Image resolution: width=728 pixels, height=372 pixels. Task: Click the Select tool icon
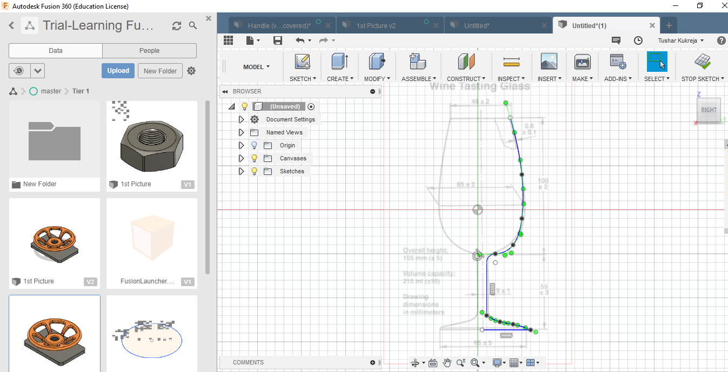point(657,62)
